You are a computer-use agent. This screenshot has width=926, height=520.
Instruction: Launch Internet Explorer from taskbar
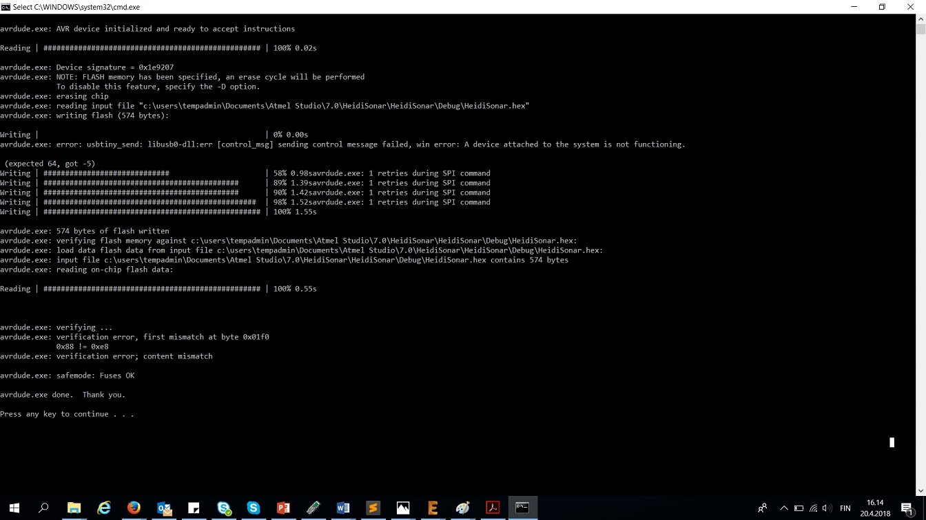104,508
